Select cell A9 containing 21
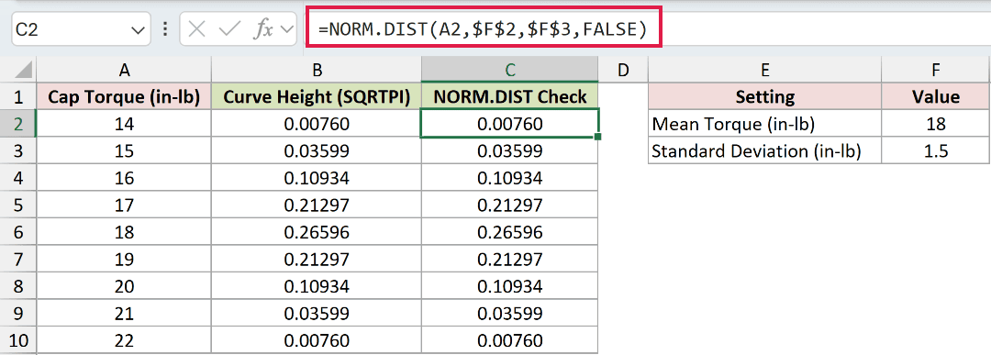The width and height of the screenshot is (991, 355). (x=124, y=314)
